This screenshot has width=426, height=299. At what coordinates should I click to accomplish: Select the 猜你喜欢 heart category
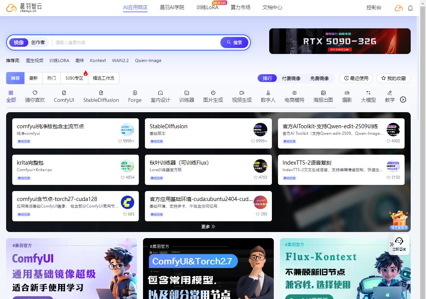click(35, 93)
